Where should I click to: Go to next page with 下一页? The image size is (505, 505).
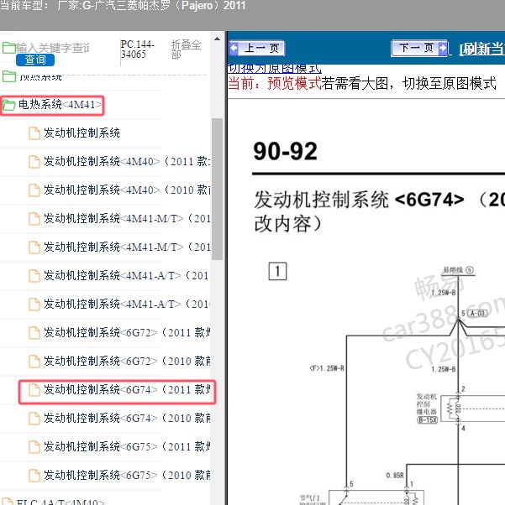[x=419, y=49]
